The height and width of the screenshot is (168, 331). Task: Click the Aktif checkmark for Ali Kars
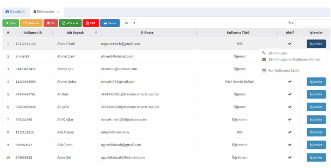290,94
